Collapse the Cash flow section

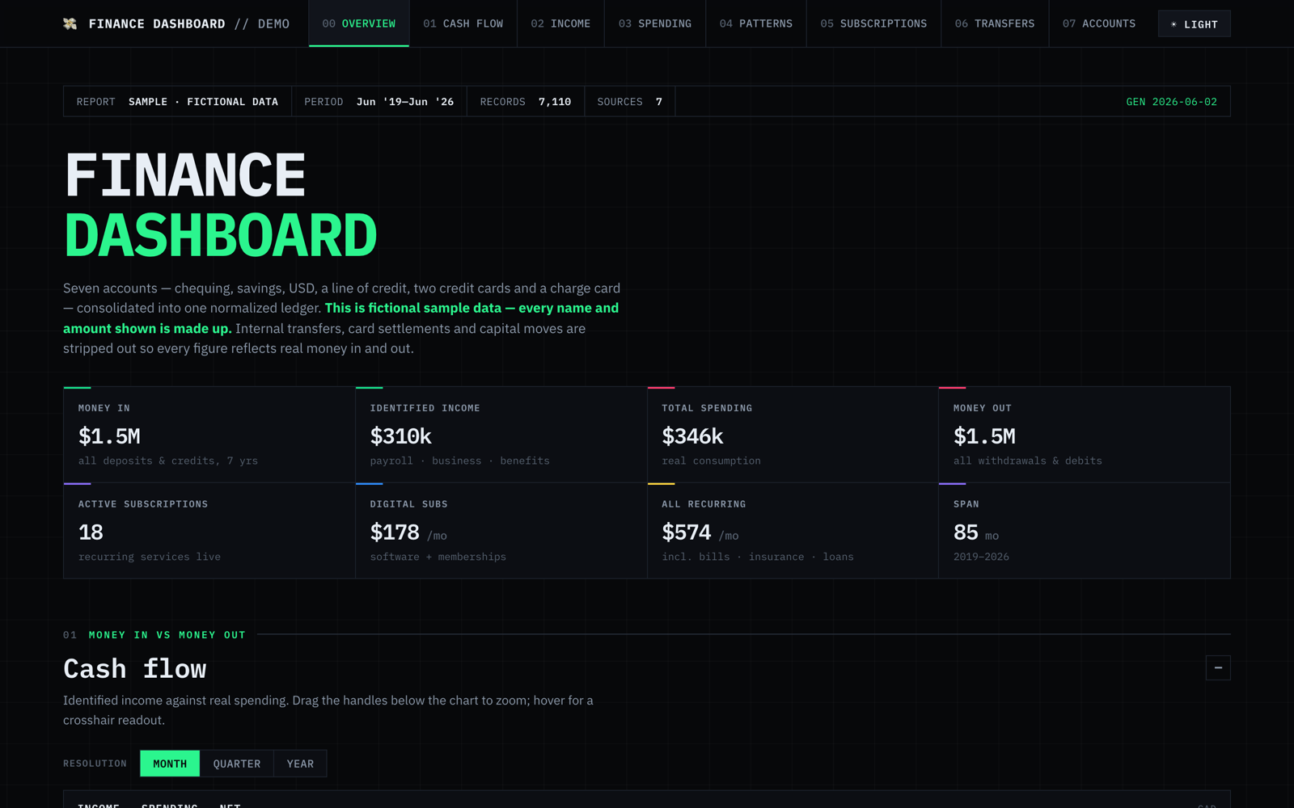1218,667
